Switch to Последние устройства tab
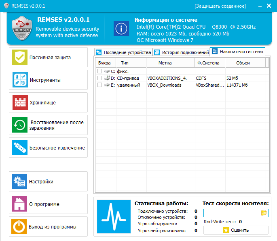Viewport: 277px width, 241px height. pos(123,52)
